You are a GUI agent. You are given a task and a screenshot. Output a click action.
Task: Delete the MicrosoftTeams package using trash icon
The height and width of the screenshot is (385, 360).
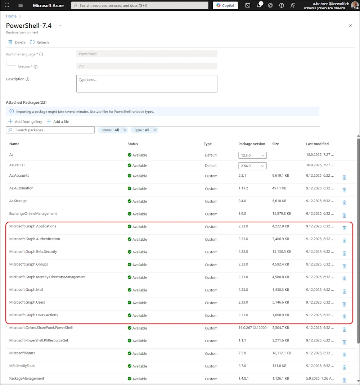(344, 355)
